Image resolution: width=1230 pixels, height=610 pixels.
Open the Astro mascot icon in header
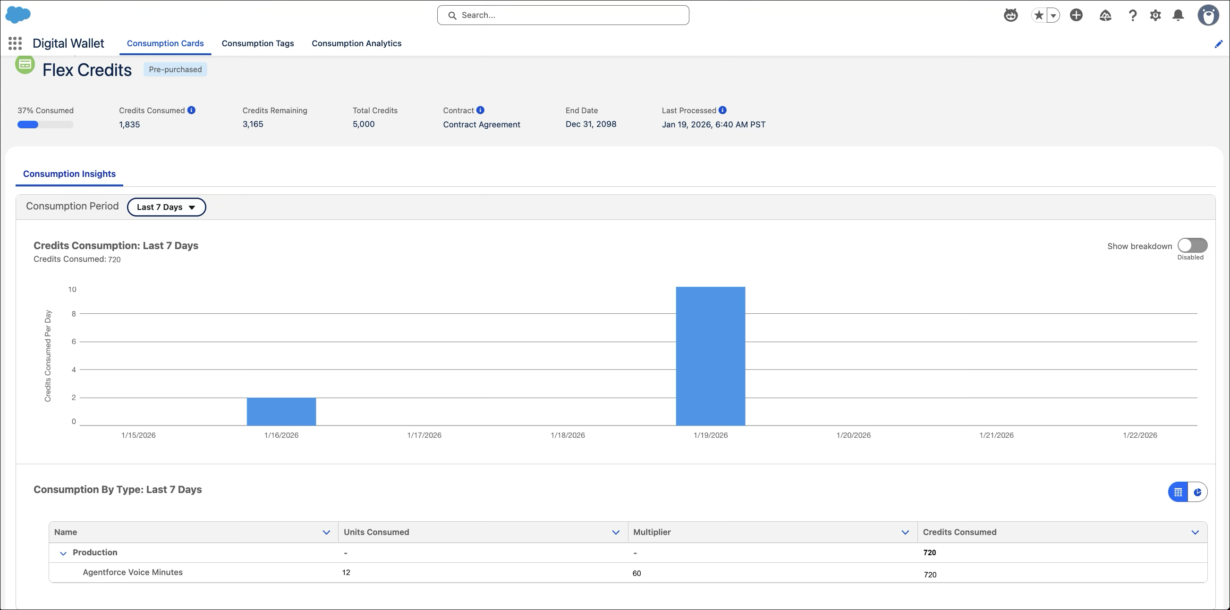point(1010,15)
